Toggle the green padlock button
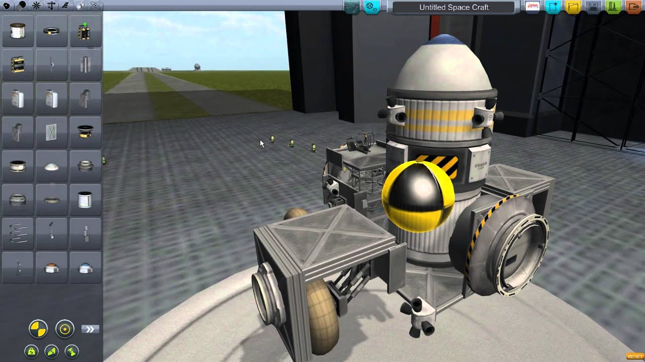This screenshot has height=362, width=645. coord(30,350)
